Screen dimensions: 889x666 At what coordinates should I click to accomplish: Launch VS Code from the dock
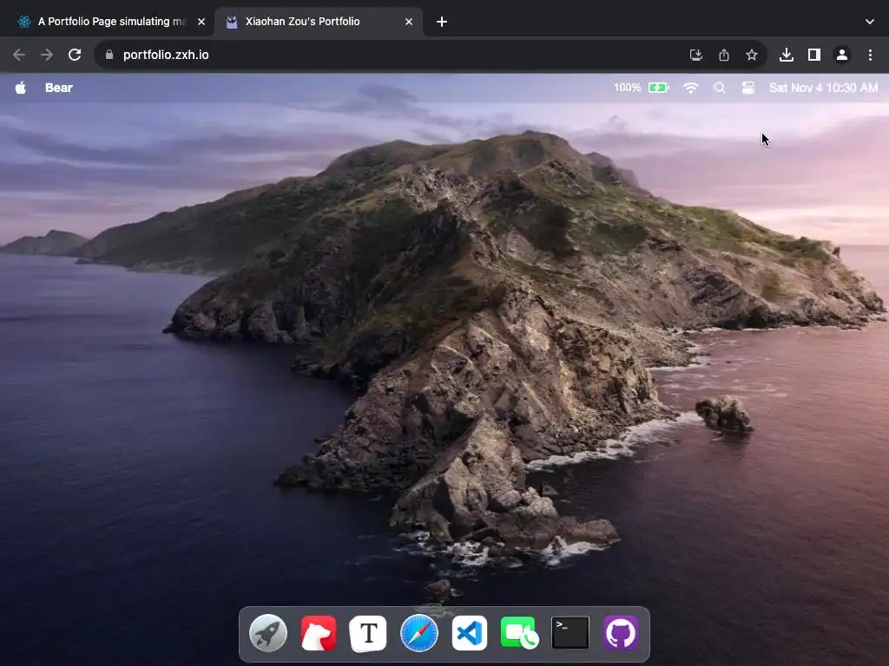[470, 633]
